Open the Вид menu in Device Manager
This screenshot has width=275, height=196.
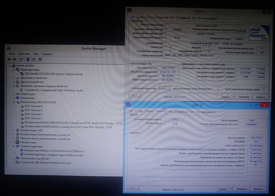click(36, 54)
